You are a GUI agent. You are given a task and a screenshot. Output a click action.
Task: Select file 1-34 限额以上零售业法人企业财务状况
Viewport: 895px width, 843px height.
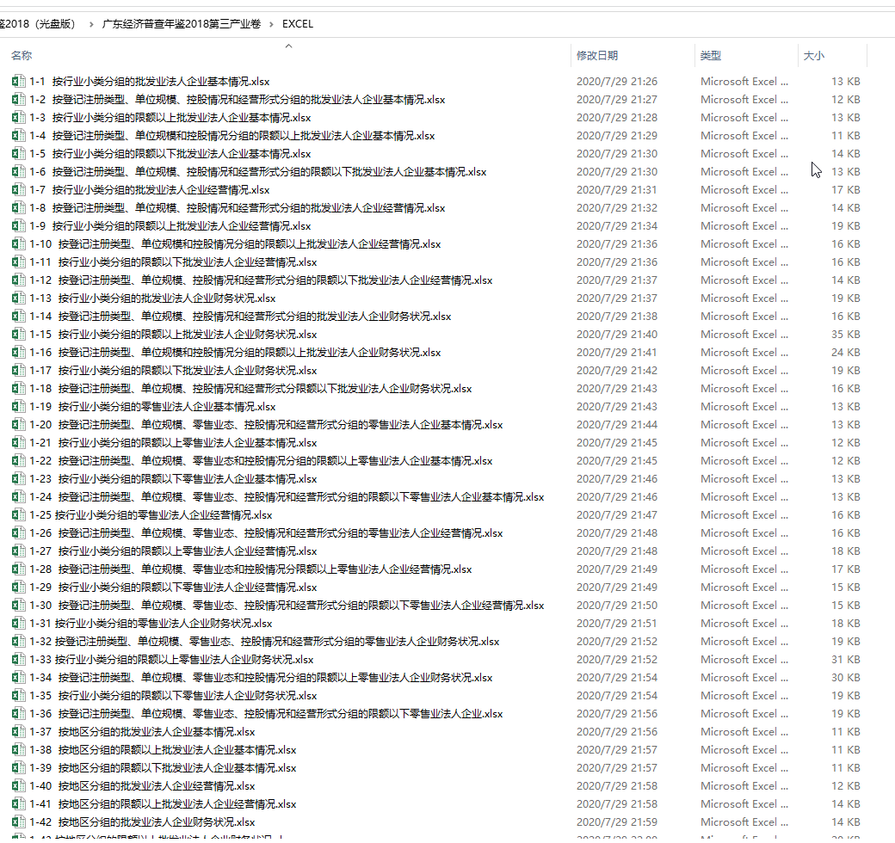[261, 678]
